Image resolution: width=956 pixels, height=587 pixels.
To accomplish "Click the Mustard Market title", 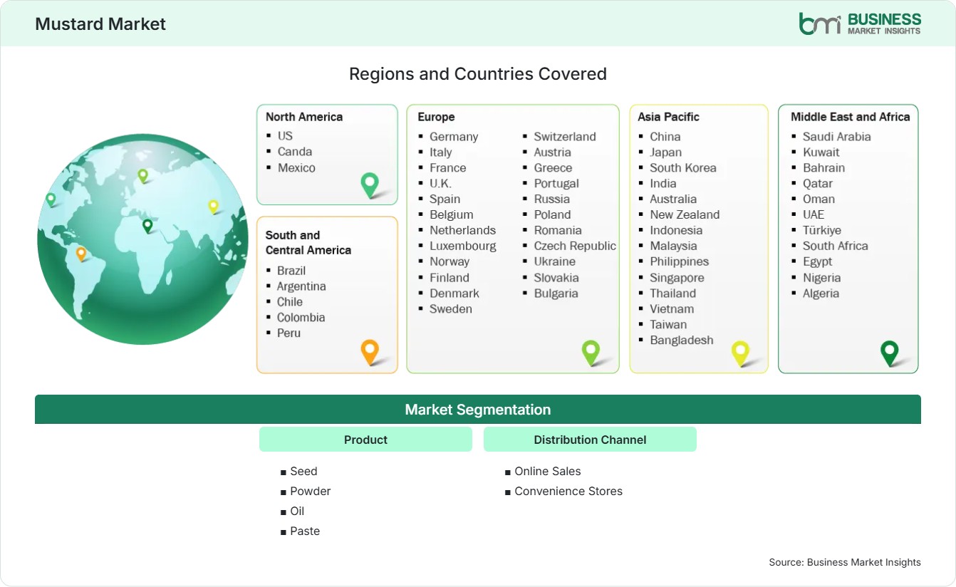I will (x=100, y=24).
